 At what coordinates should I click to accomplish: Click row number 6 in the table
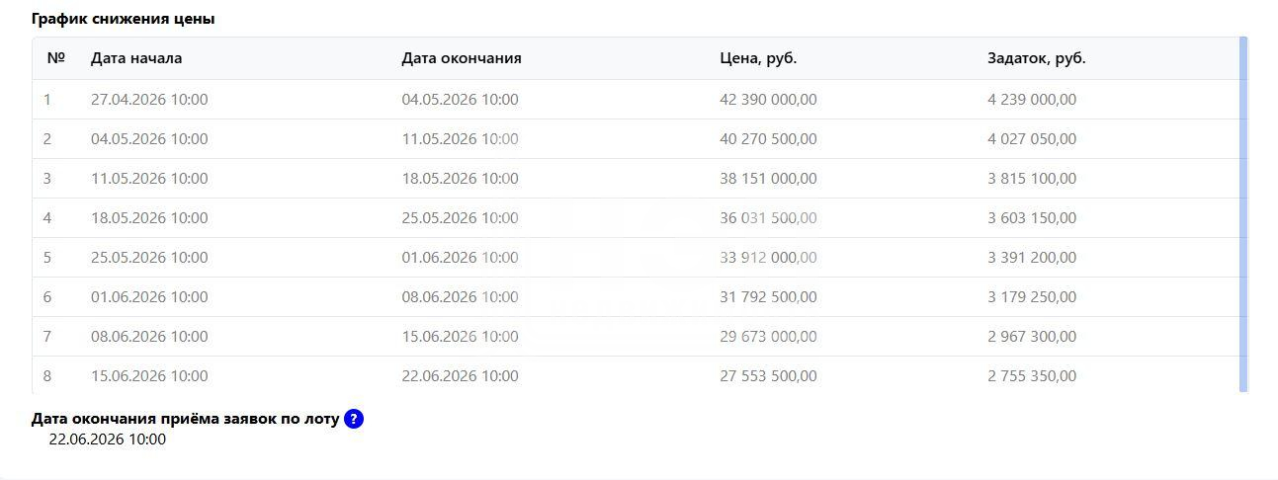(47, 297)
